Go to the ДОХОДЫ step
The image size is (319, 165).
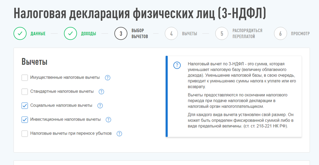[89, 34]
